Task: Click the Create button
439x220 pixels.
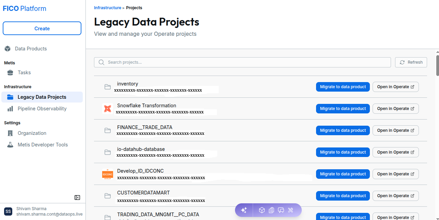Action: click(x=42, y=28)
